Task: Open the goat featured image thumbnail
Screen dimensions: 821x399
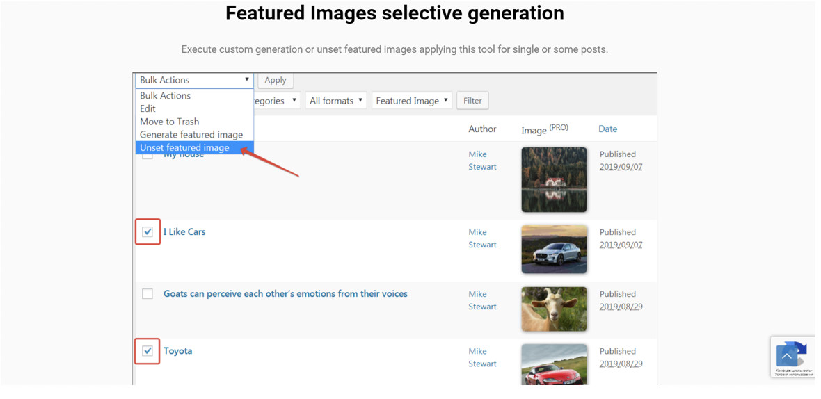Action: (x=554, y=309)
